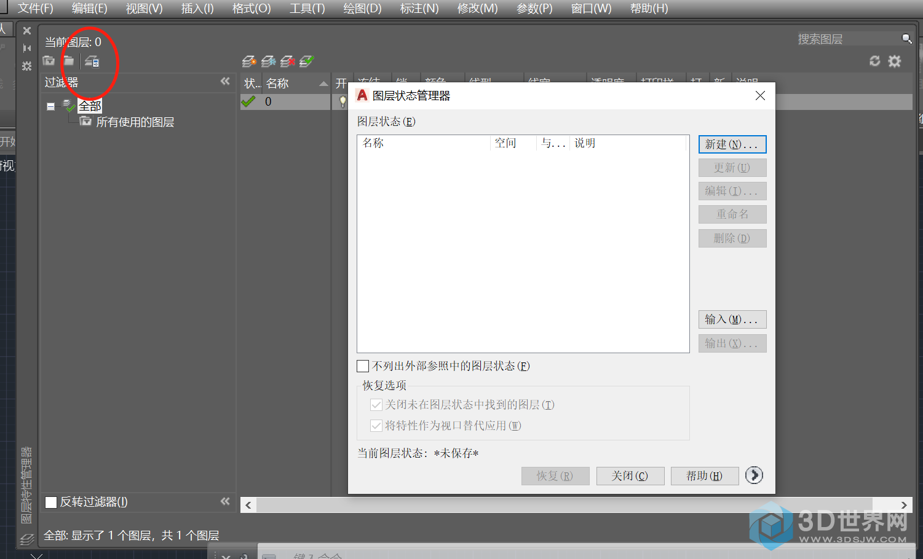Click New Layer VP Frozen icon

(268, 61)
